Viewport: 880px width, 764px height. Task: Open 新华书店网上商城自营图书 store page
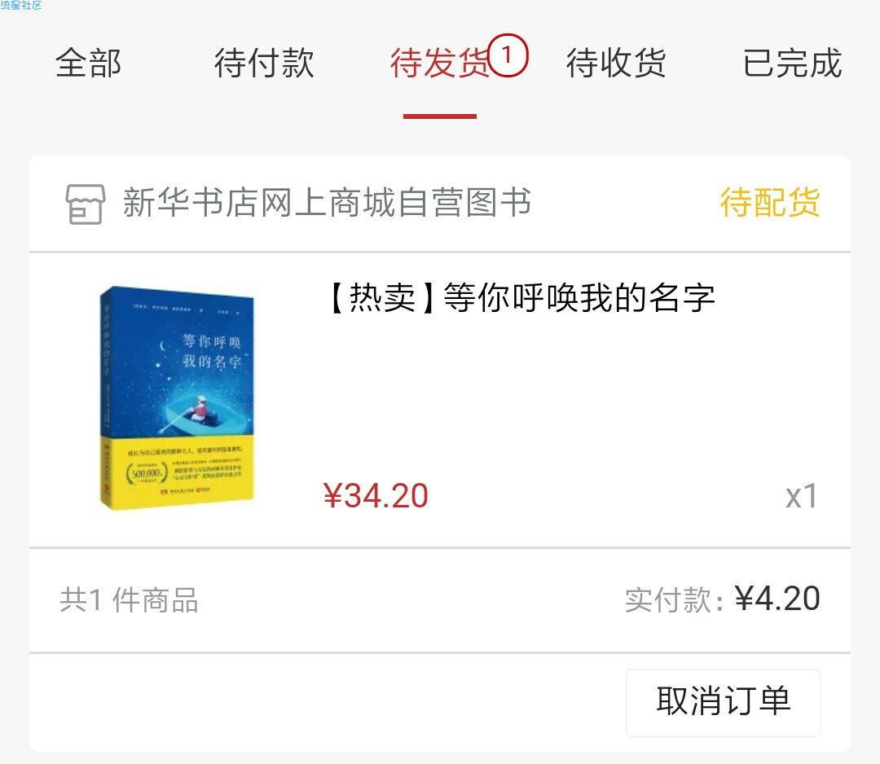[x=327, y=203]
